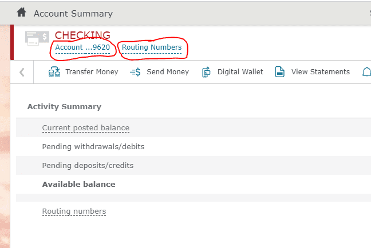
Task: Click the checking account check icon
Action: coord(37,38)
